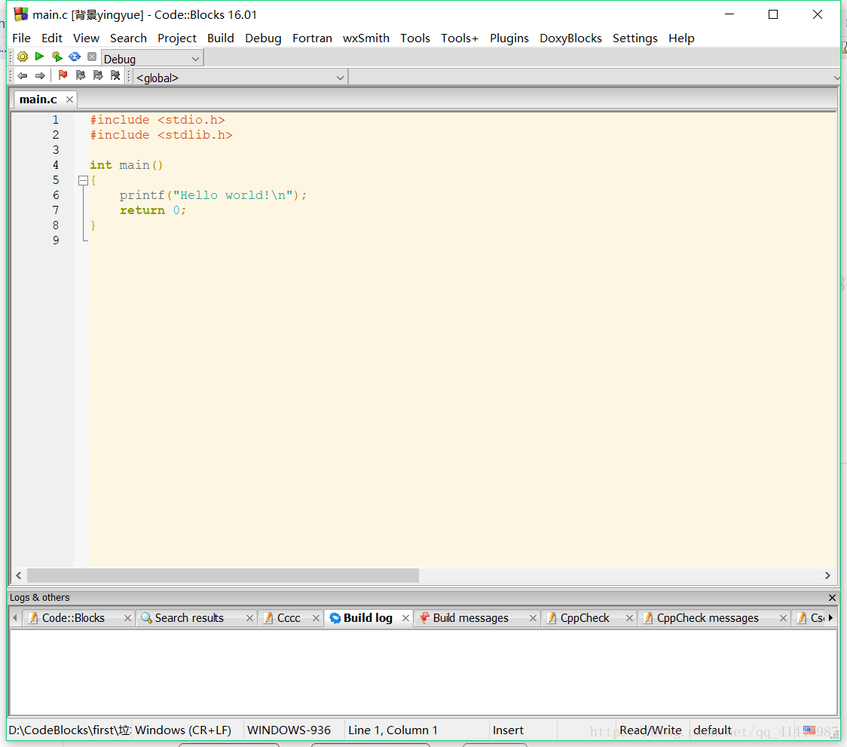Click line number 4 in margin
Viewport: 847px width, 747px height.
[56, 165]
